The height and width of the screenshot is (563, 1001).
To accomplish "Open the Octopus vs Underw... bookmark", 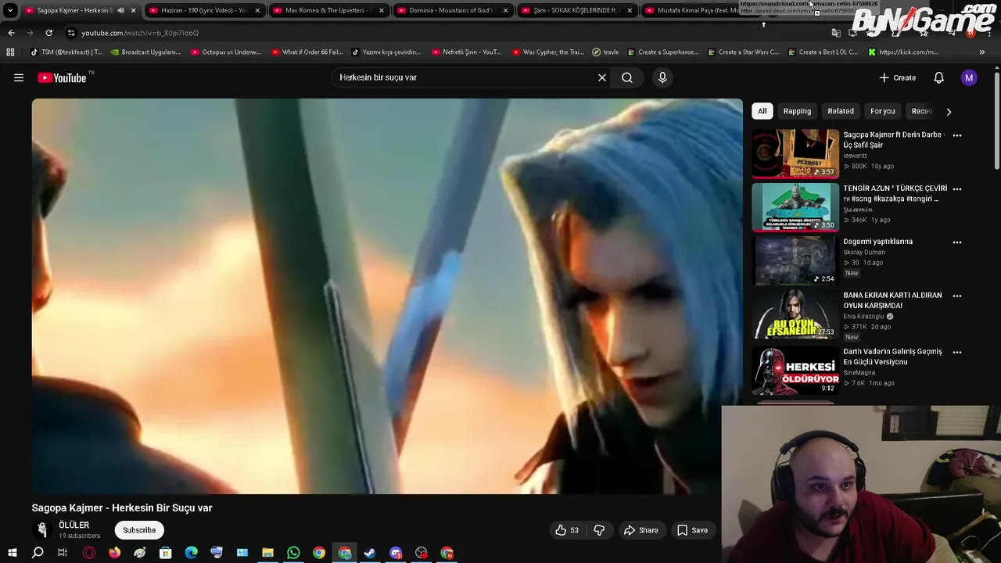I will [x=225, y=52].
